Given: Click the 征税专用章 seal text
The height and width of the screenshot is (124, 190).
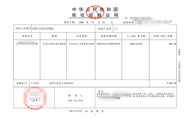Looking at the screenshot, I should [35, 106].
